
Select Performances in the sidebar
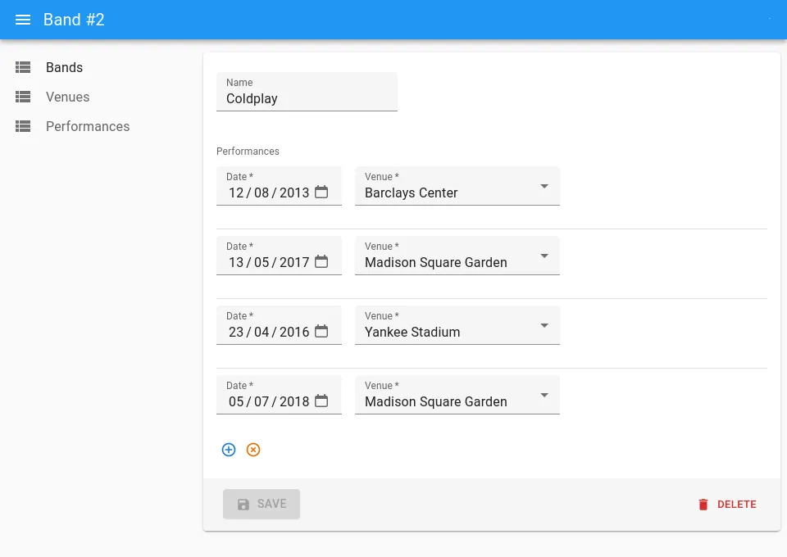tap(88, 126)
